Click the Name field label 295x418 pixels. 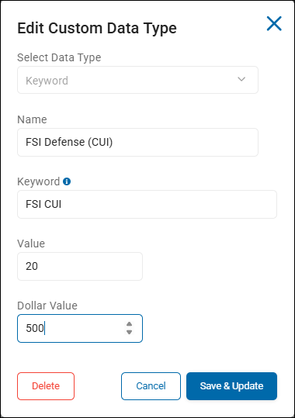(x=32, y=119)
